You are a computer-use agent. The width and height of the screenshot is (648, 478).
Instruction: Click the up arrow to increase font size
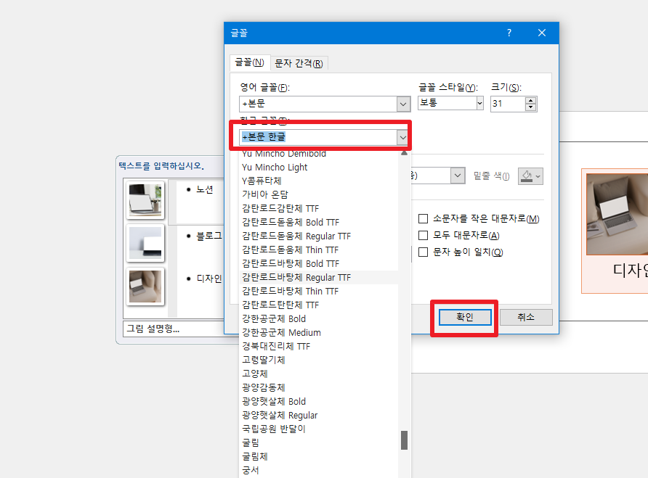click(x=531, y=99)
